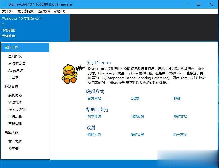Open 程序和功能 in sidebar
The height and width of the screenshot is (168, 219).
[17, 110]
